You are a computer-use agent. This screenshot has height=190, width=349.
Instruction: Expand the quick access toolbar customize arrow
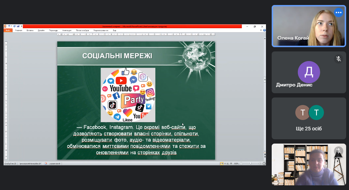[x=21, y=26]
